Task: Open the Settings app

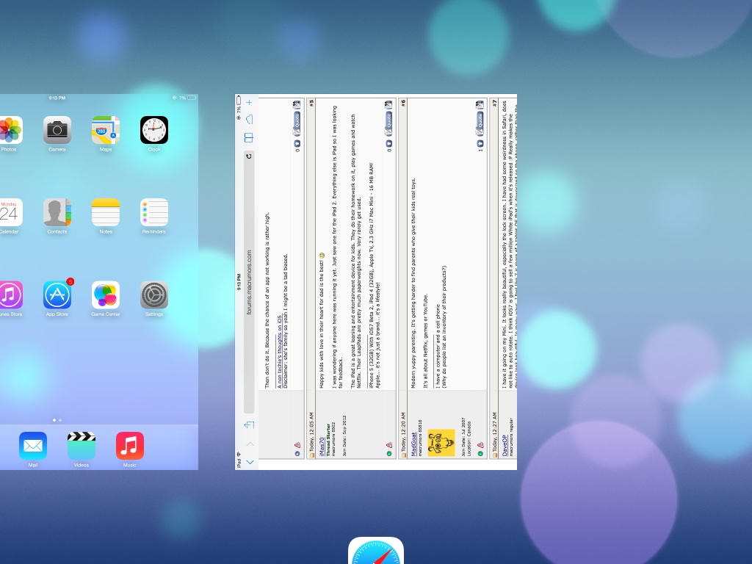Action: [x=154, y=294]
